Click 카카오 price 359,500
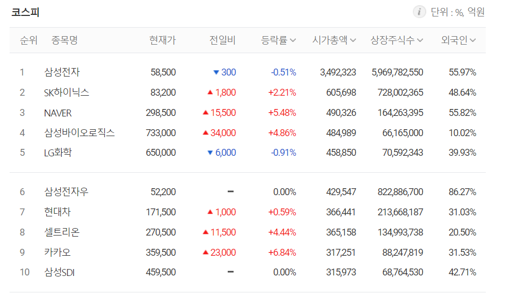 coord(161,253)
